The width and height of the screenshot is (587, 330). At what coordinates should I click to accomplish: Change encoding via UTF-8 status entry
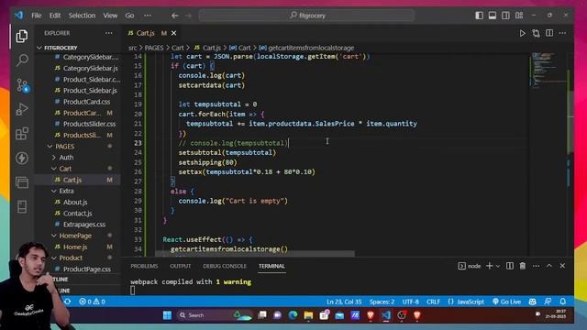pos(411,302)
